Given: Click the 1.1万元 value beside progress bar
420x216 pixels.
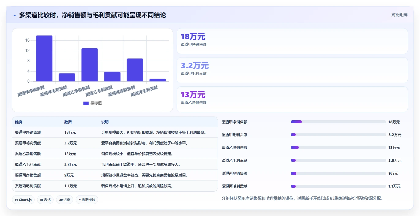Looking at the screenshot, I should pos(395,186).
